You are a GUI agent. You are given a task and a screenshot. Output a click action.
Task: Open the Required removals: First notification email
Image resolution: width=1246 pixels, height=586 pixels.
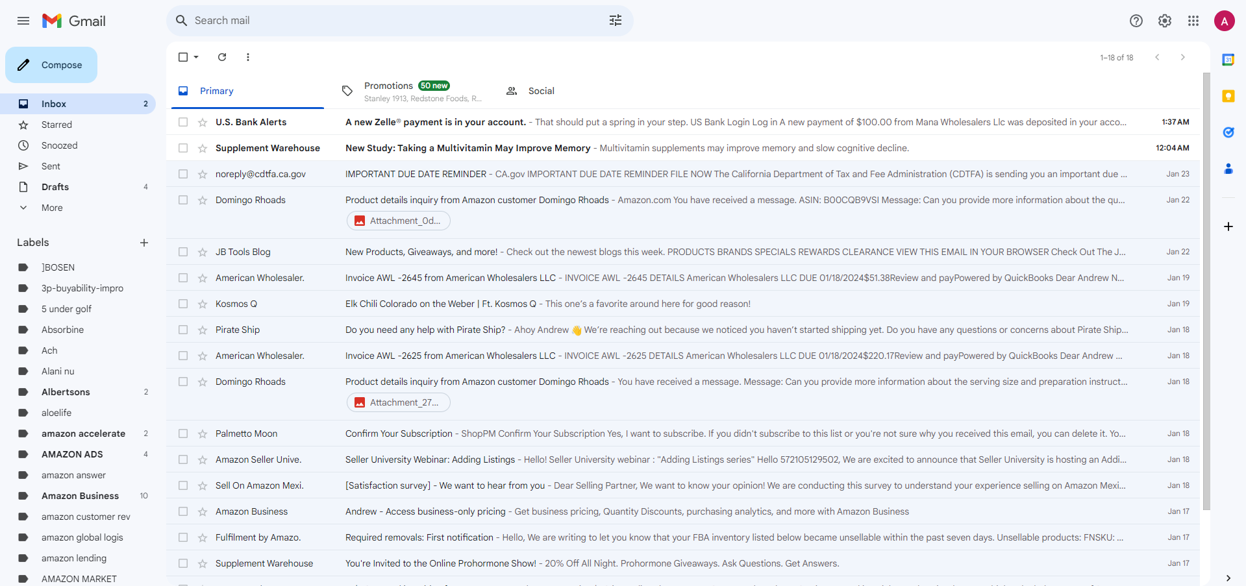(x=683, y=537)
